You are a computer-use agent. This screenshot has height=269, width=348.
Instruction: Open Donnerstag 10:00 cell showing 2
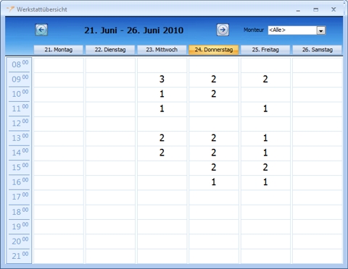coord(214,94)
